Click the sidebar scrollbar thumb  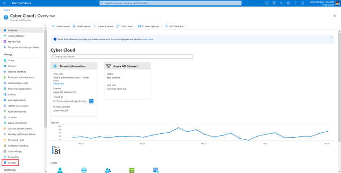pyautogui.click(x=45, y=79)
